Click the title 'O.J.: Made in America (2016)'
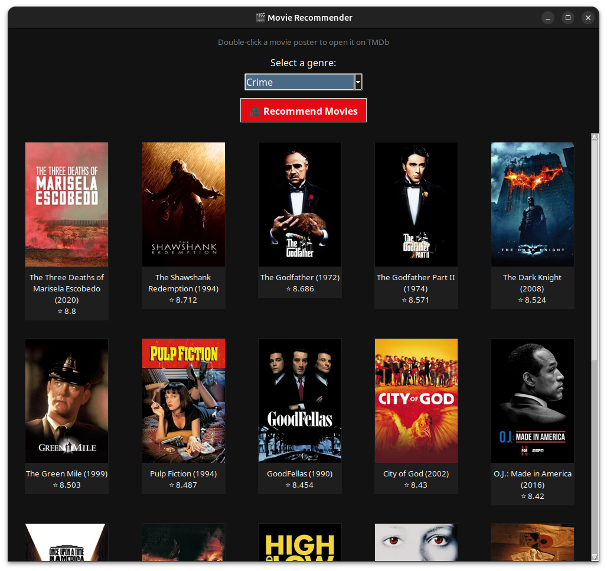The height and width of the screenshot is (571, 607). coord(532,479)
